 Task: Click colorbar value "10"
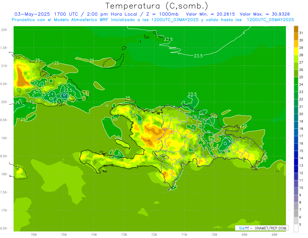tap(301, 188)
